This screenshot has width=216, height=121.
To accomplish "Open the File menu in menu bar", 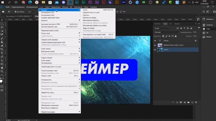I will (x=7, y=7).
